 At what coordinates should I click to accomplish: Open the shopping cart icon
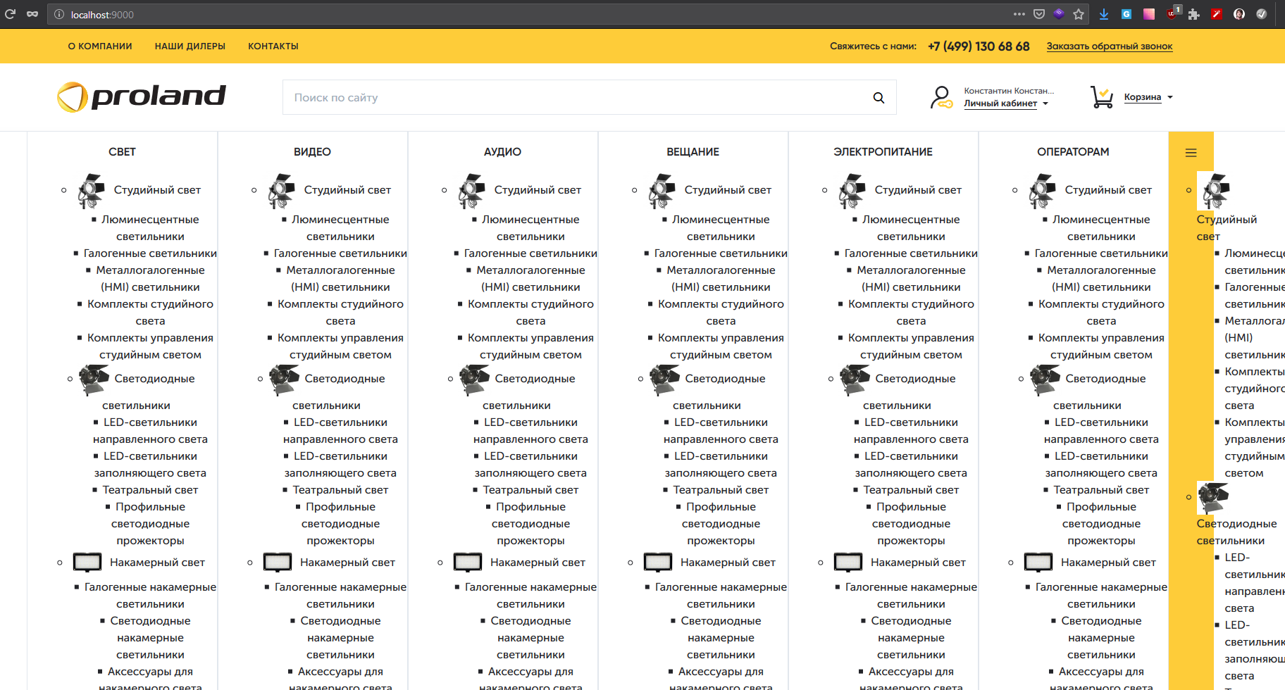tap(1101, 97)
